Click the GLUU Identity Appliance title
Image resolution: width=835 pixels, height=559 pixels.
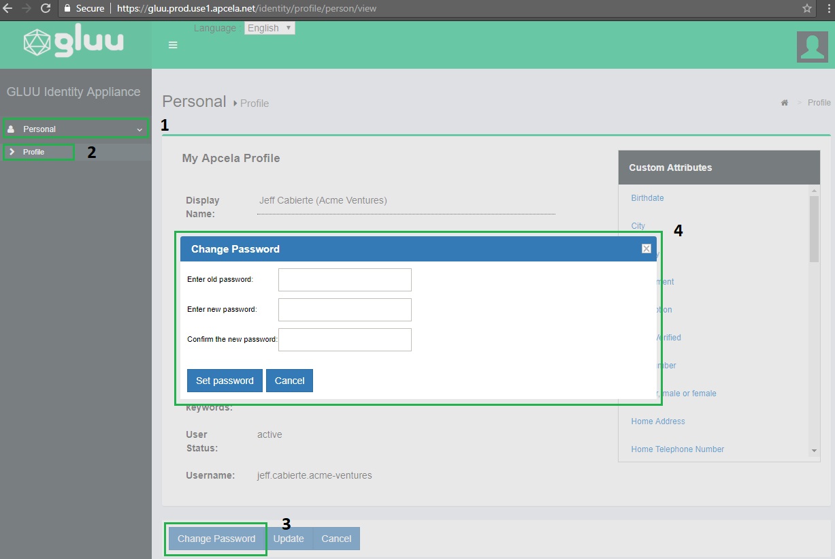[x=73, y=92]
